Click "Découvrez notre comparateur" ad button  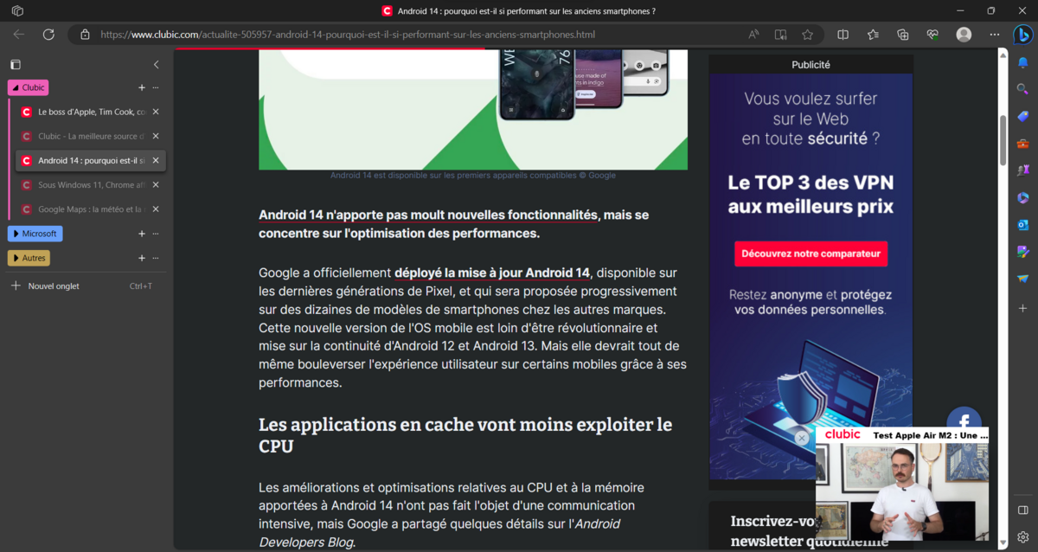click(811, 254)
